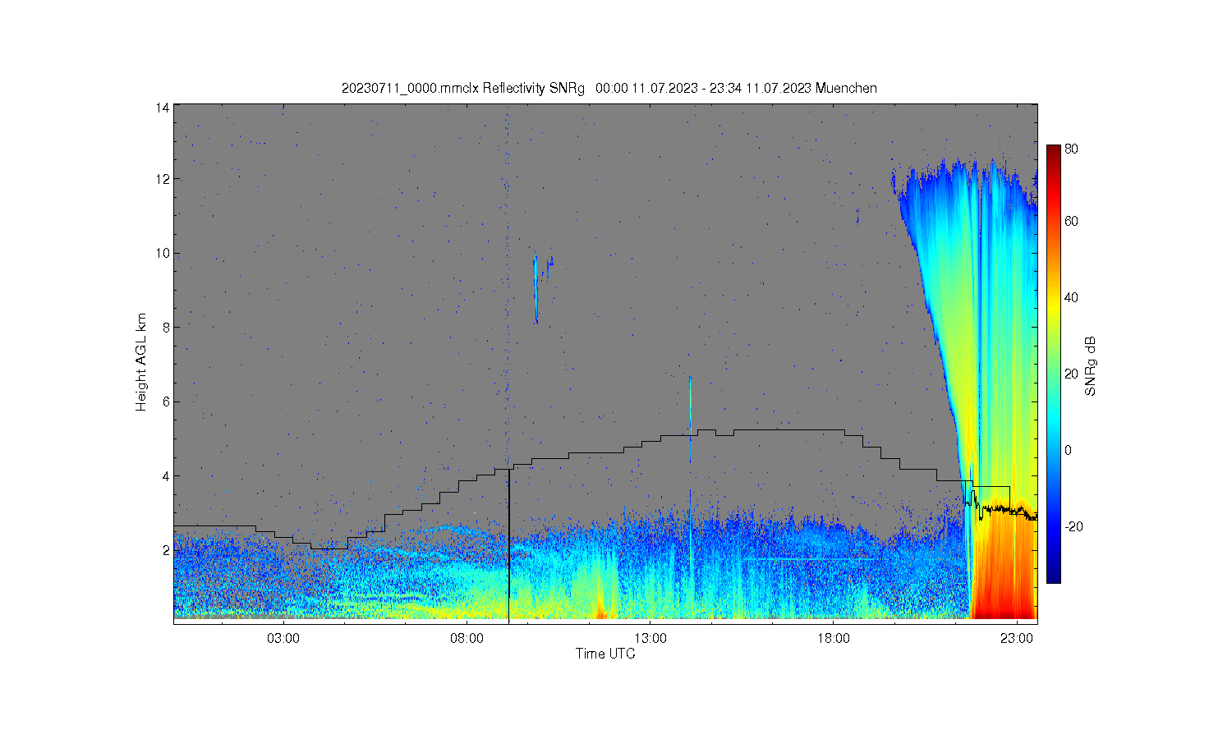Click the colorbar value 20
Screen dimensions: 1232x739
point(1072,374)
